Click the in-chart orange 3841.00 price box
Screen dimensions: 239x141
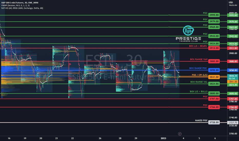(214, 77)
